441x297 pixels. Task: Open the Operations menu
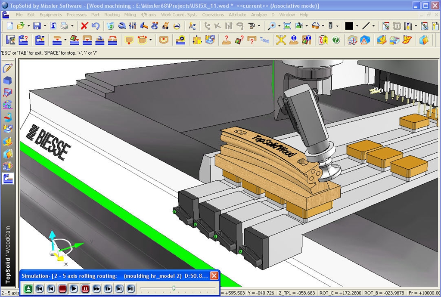pos(213,15)
